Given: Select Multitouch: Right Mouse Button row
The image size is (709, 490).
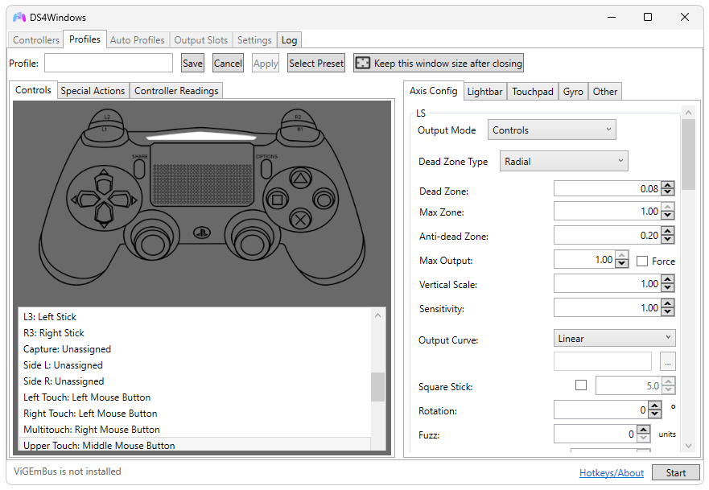Looking at the screenshot, I should point(195,430).
